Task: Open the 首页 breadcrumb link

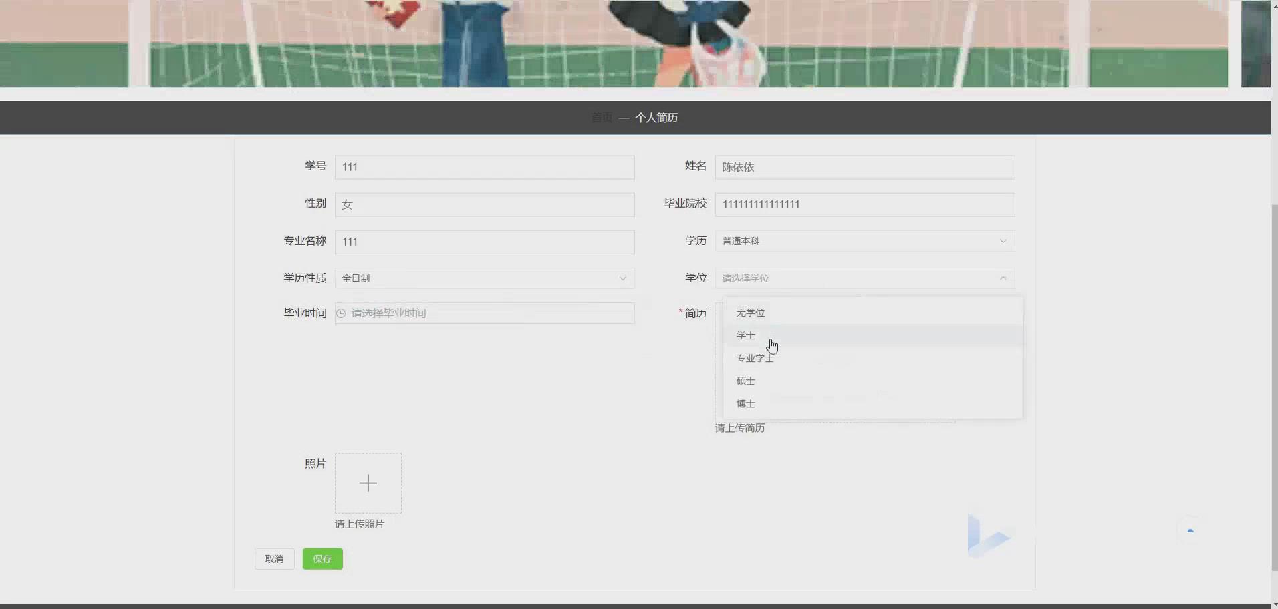Action: pos(602,117)
